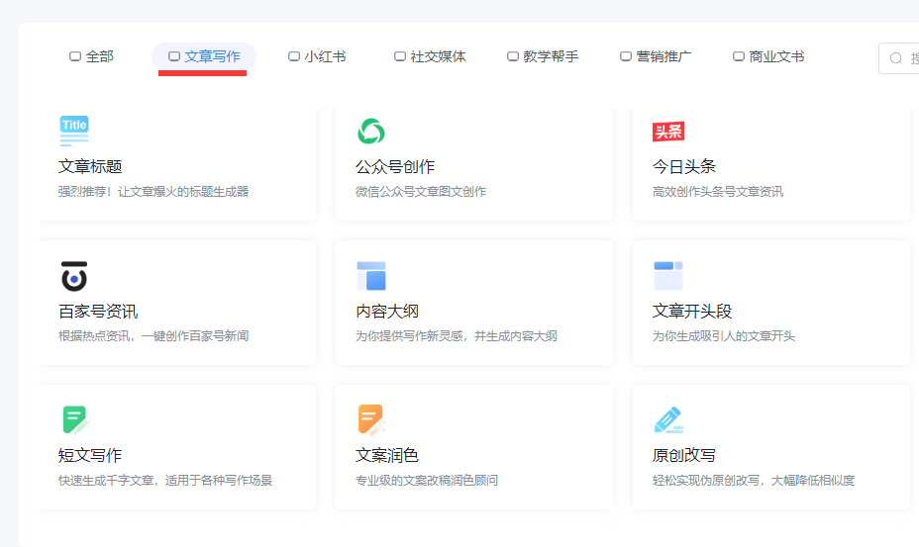Open the 原创改写 tool title
Screen dimensions: 919x547
684,456
